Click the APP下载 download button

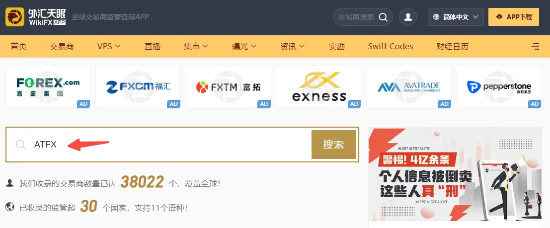514,17
